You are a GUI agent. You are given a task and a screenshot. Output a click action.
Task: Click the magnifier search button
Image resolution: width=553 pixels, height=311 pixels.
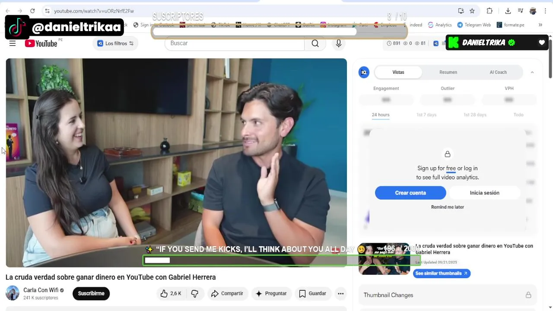click(315, 43)
